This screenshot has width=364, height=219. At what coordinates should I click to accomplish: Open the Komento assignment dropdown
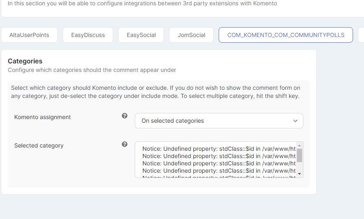(x=219, y=121)
